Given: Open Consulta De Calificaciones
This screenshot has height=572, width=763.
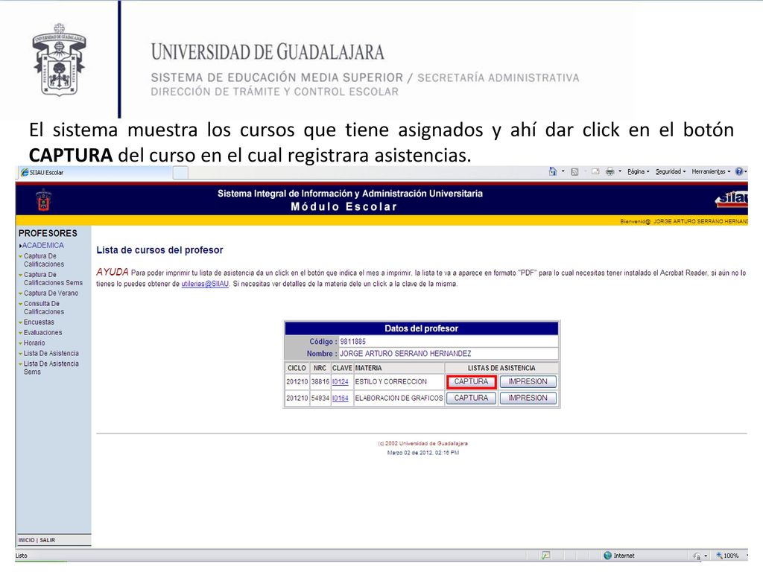Looking at the screenshot, I should (x=44, y=308).
